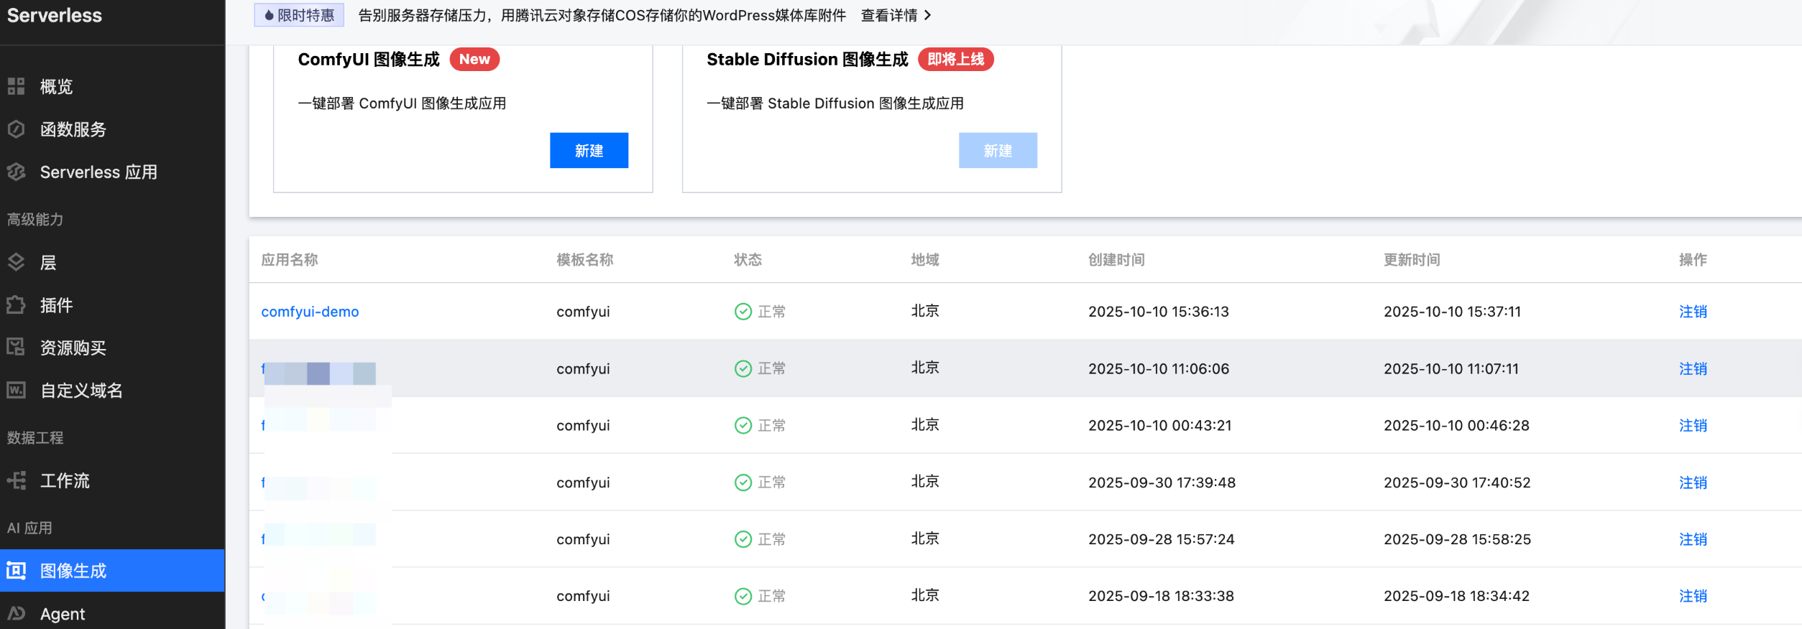Open the 函数服务 menu entry
Viewport: 1802px width, 629px height.
pos(73,129)
